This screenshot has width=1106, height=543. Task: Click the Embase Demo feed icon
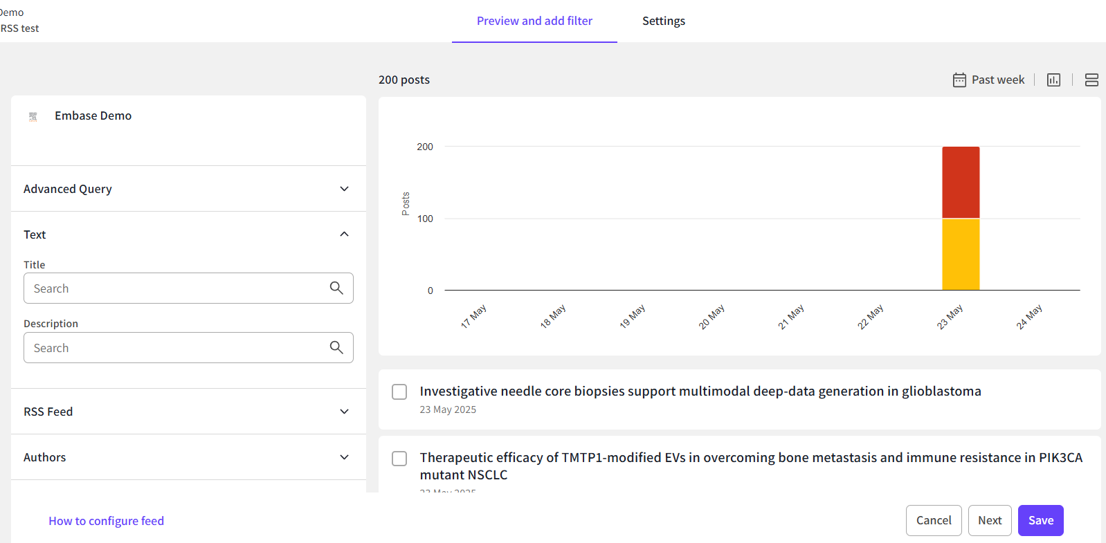click(33, 116)
